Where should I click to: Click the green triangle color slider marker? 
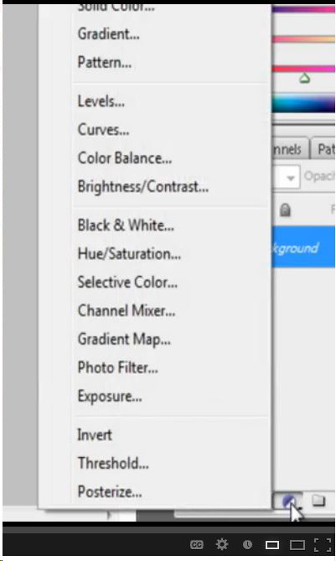(x=304, y=78)
